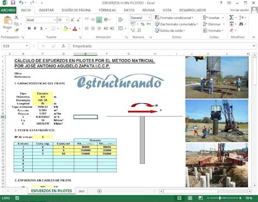Align text to the left
Viewport: 258px width, 202px height.
tap(87, 28)
